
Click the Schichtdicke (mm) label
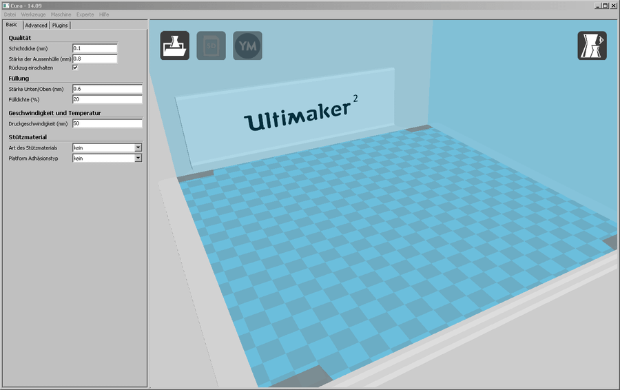coord(28,49)
